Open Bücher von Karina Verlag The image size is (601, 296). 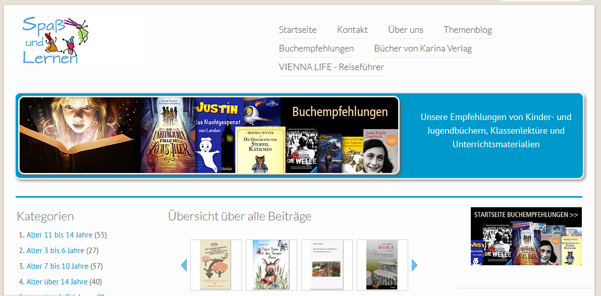[x=423, y=48]
